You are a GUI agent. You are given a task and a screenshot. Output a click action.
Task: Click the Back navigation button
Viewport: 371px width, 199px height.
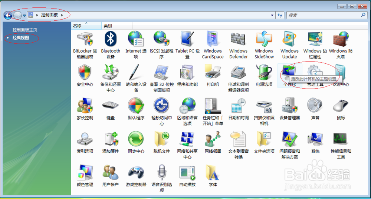pos(8,15)
